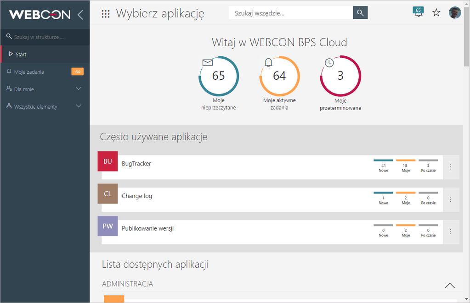Open Wszystkie elementy in sidebar
Viewport: 470px width, 303px height.
pos(45,106)
